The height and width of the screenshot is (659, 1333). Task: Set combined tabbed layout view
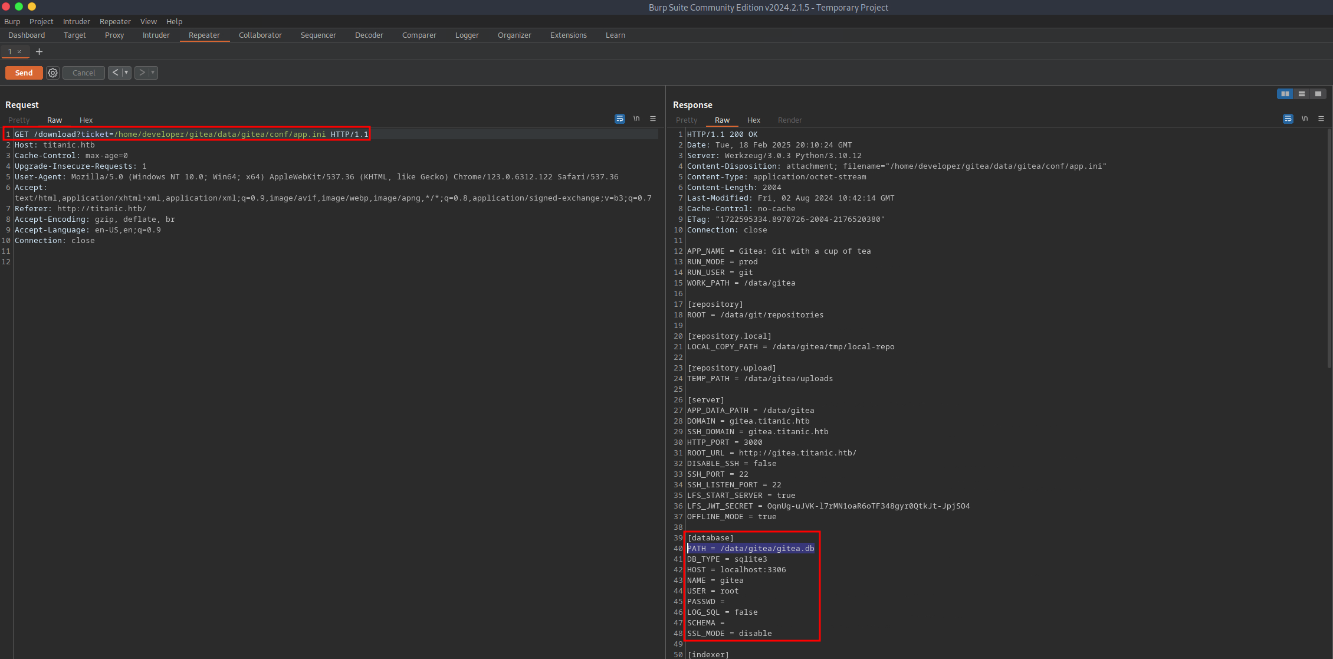tap(1318, 94)
